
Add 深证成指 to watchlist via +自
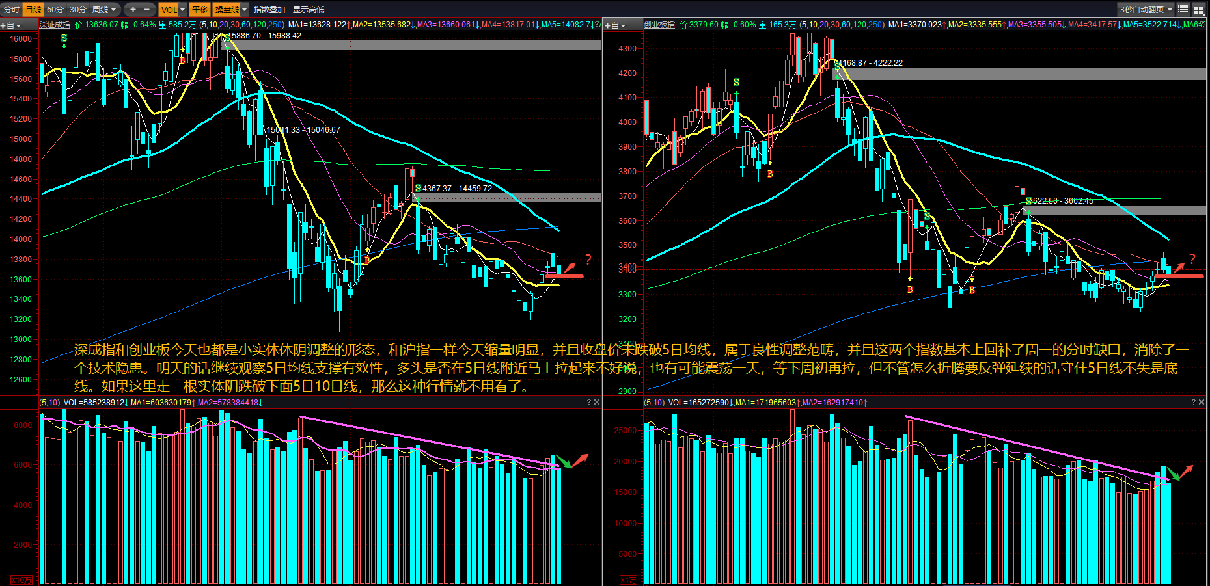click(10, 25)
